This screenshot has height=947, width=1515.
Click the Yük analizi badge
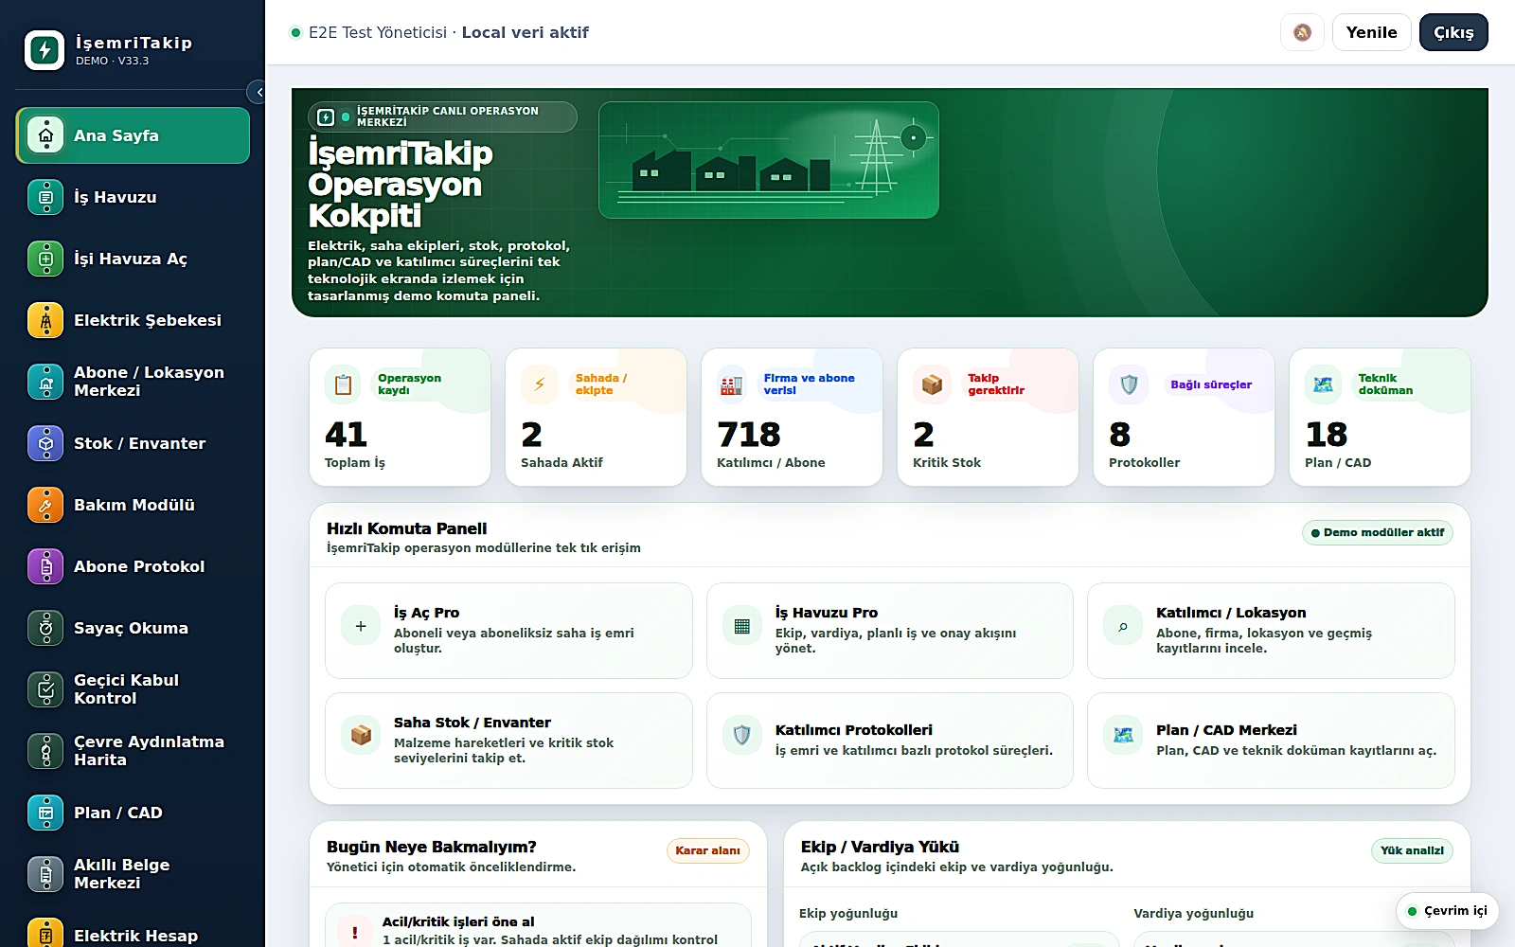[x=1412, y=850]
